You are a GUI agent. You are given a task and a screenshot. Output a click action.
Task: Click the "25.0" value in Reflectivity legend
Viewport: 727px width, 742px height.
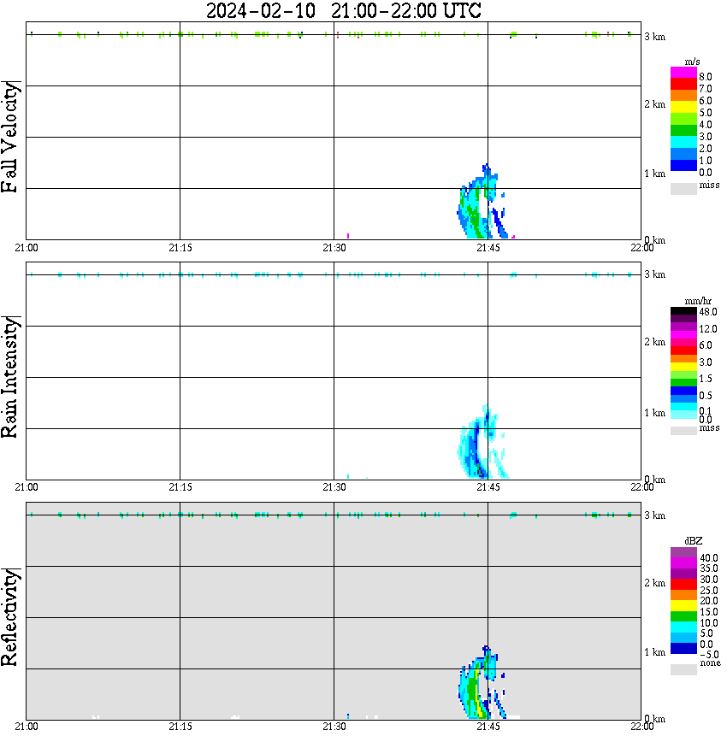[708, 590]
